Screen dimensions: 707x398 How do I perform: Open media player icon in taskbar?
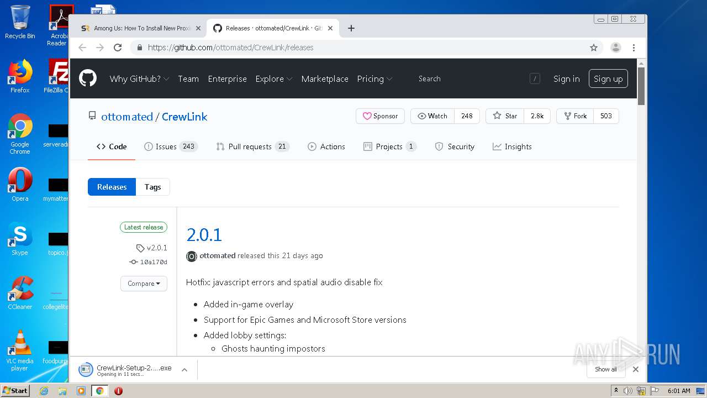(x=81, y=391)
